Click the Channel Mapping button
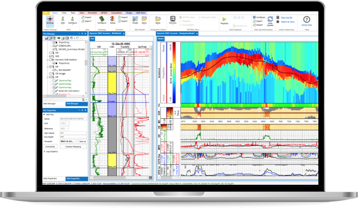 73,146
